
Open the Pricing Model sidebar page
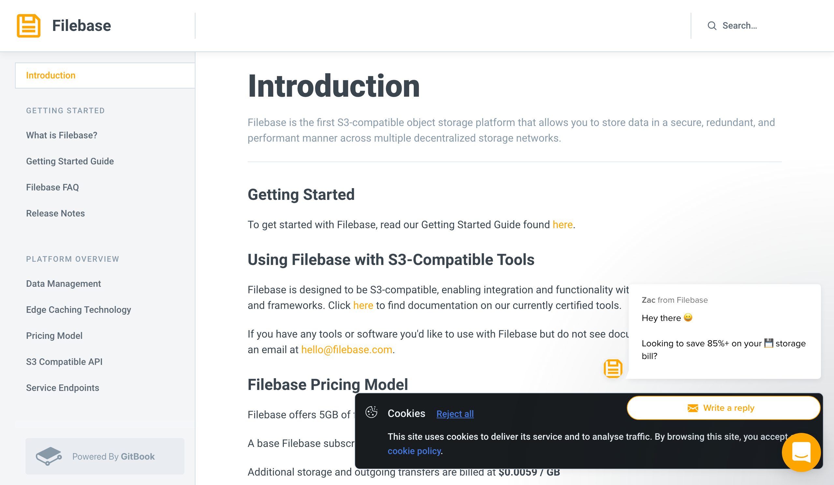point(54,336)
